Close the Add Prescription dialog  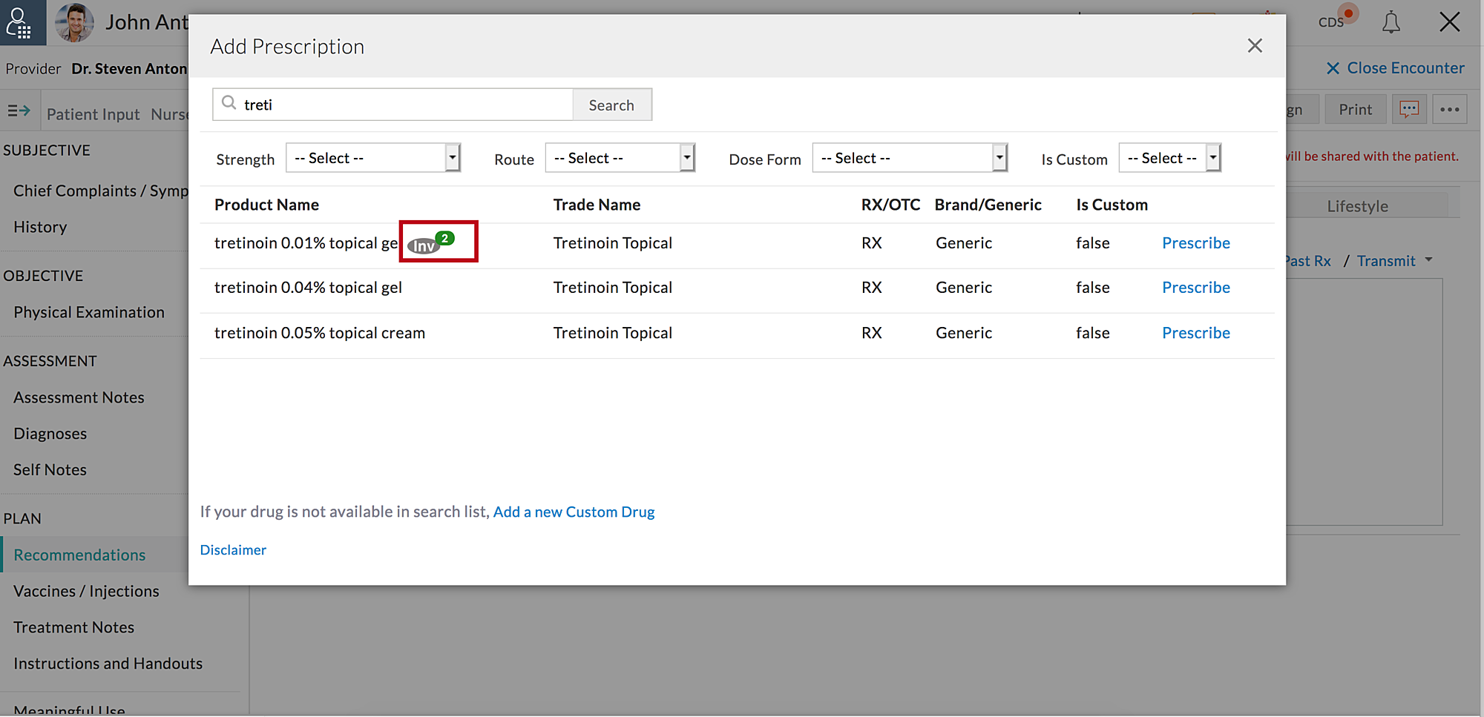coord(1254,46)
